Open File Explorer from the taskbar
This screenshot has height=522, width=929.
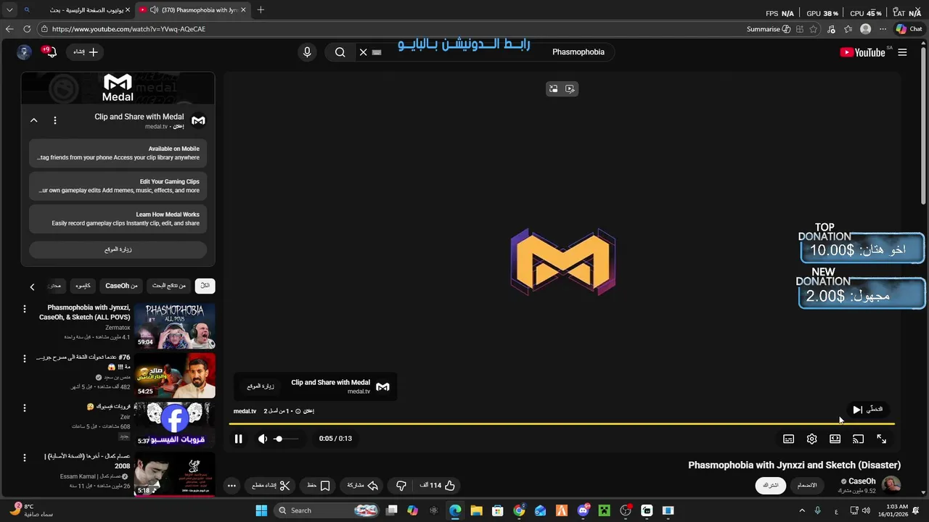[476, 510]
